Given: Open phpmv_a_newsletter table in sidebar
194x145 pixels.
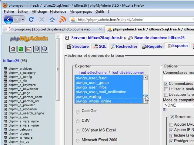Looking at the screenshot, I should click(x=23, y=89).
